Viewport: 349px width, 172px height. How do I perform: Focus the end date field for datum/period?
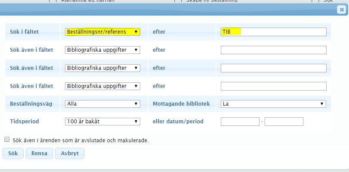tap(284, 122)
